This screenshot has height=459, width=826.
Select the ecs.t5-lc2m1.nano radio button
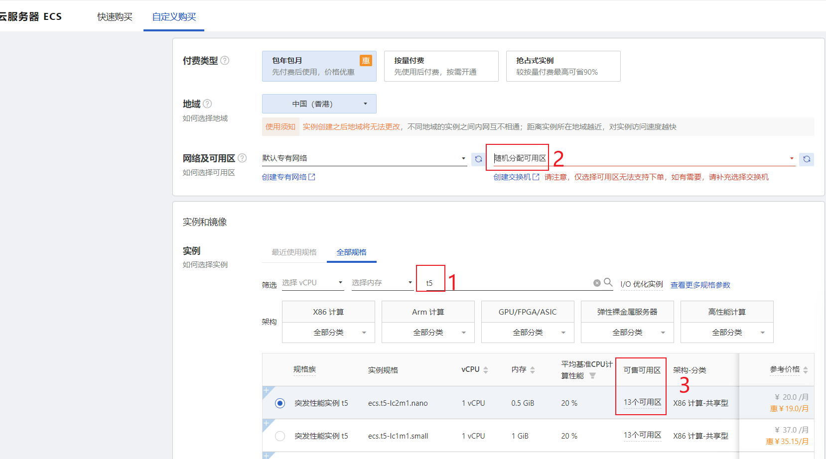pyautogui.click(x=280, y=403)
